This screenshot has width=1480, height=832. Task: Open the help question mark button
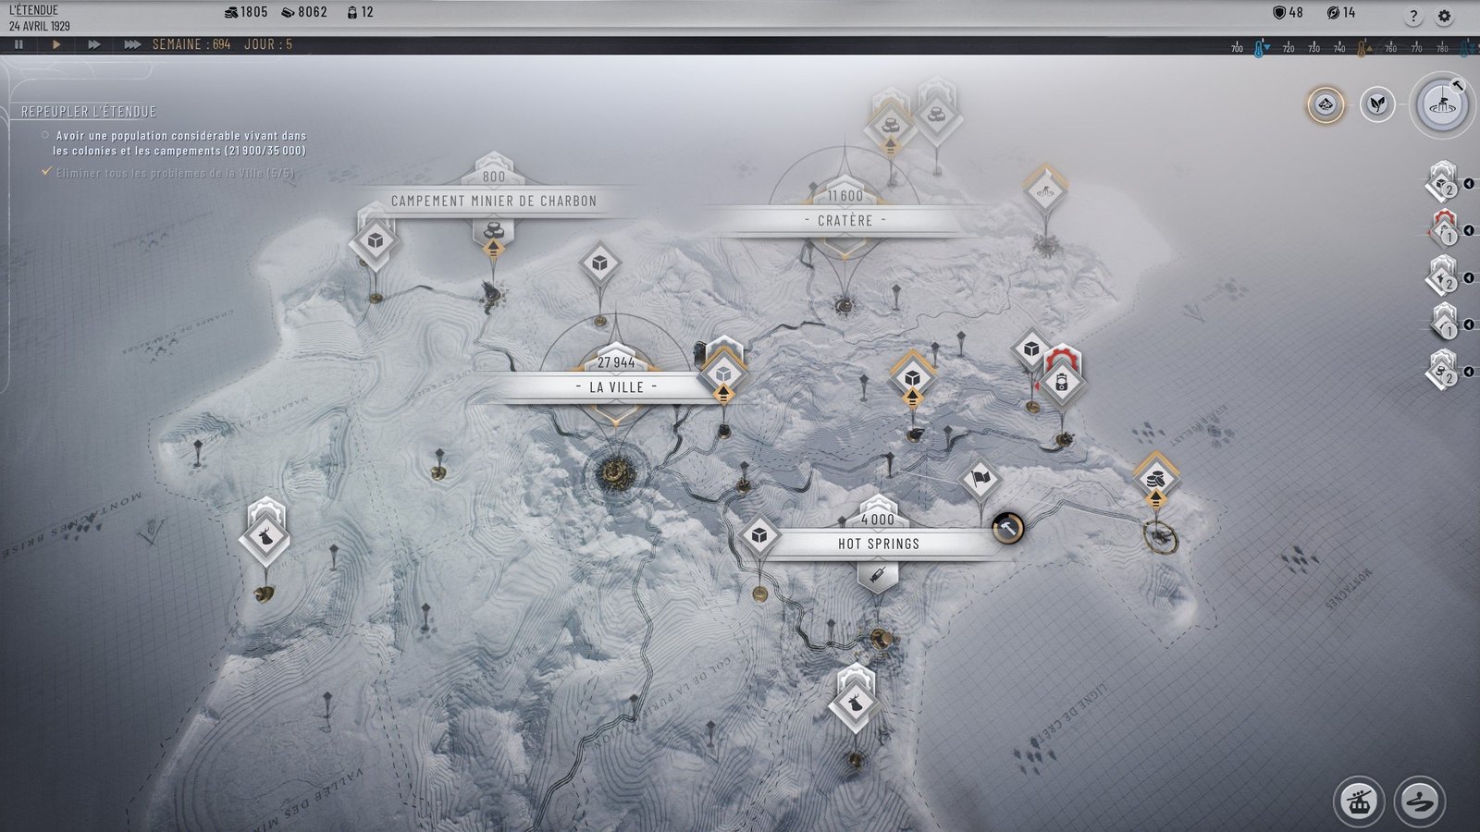1412,16
